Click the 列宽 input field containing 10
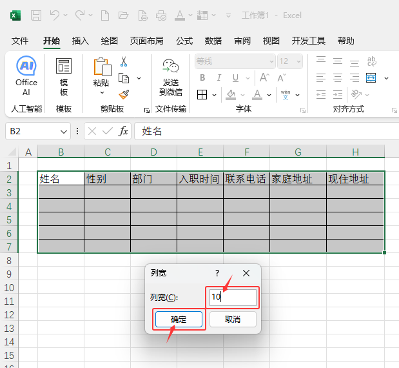The height and width of the screenshot is (368, 399). (x=233, y=297)
